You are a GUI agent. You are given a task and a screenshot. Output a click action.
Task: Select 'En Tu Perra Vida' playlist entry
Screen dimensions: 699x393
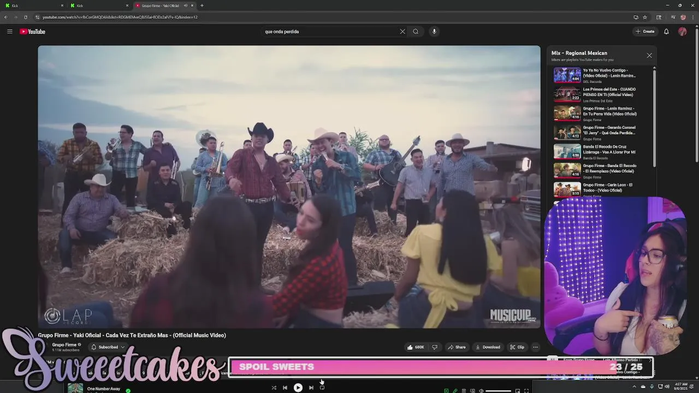pos(603,114)
